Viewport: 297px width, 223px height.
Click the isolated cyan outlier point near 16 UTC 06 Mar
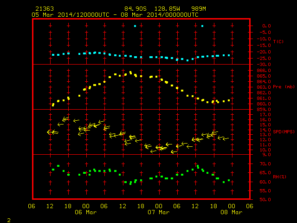tap(135, 26)
